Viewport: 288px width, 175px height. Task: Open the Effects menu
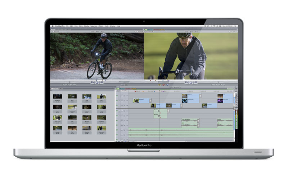point(100,26)
